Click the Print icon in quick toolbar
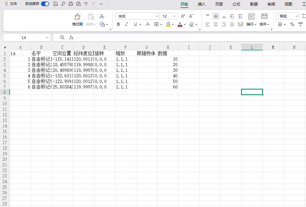Viewport: 306px width, 207px height. click(x=71, y=4)
